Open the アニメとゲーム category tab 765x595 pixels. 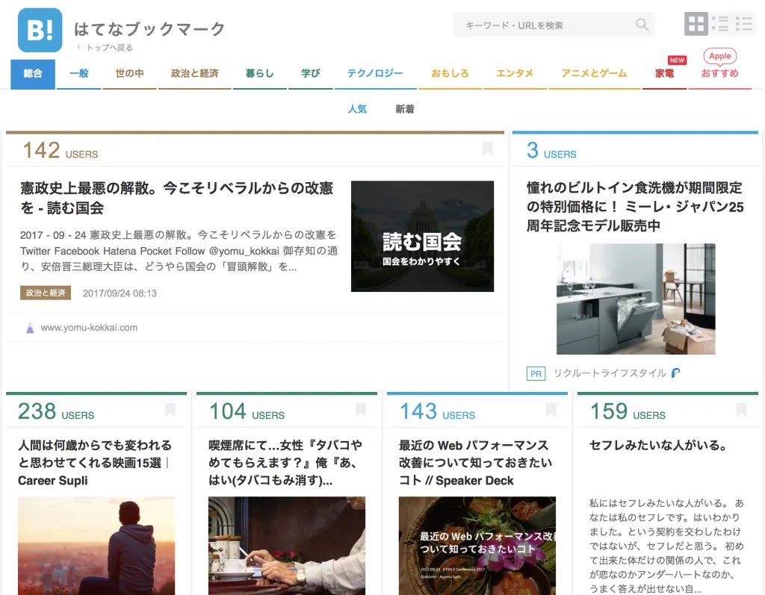pos(594,74)
